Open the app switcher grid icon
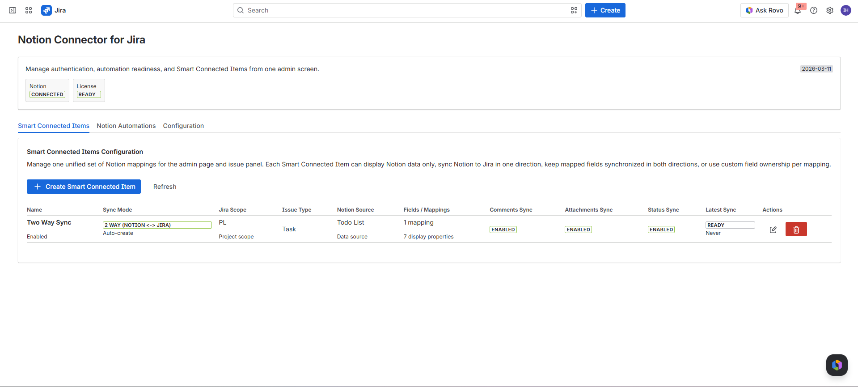Viewport: 858px width, 387px height. pos(29,10)
